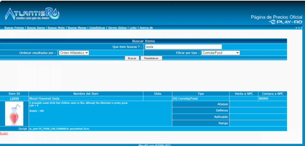
Task: Open the Acerca de page
Action: (146, 28)
